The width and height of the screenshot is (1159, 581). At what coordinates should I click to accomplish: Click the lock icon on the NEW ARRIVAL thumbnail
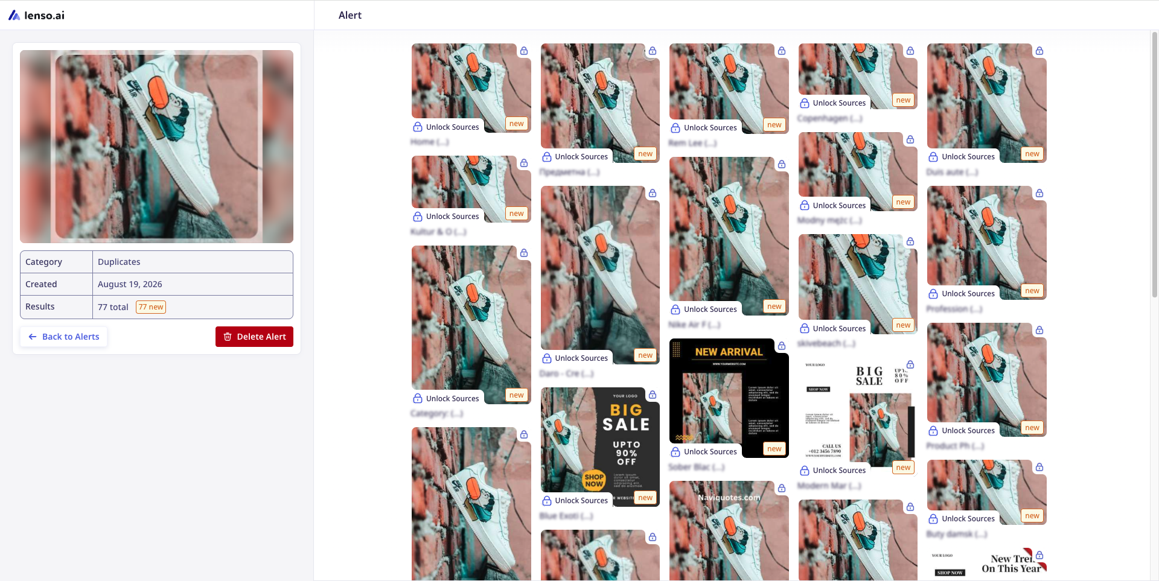782,346
